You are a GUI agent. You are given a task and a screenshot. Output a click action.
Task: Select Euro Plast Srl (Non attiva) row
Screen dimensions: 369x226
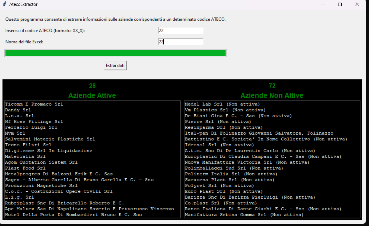272,191
